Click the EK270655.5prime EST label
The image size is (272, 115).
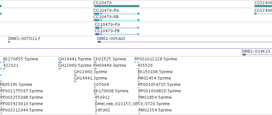point(20,59)
